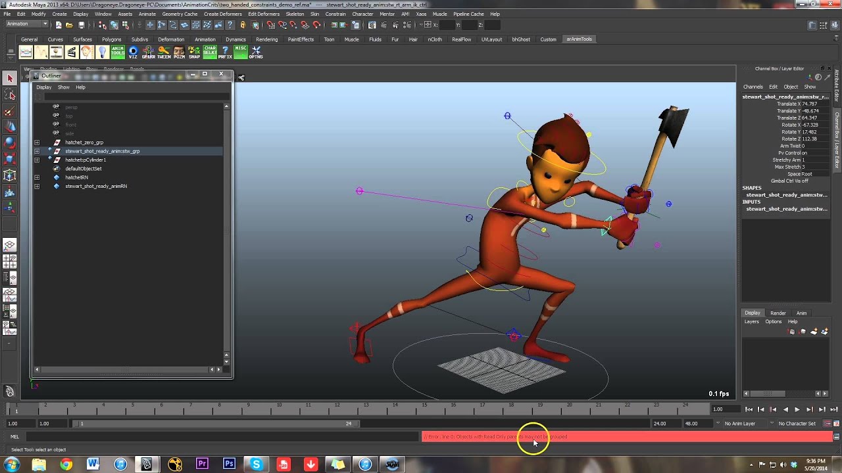Expand stewart_shot_ready_animRN reference node

(37, 186)
